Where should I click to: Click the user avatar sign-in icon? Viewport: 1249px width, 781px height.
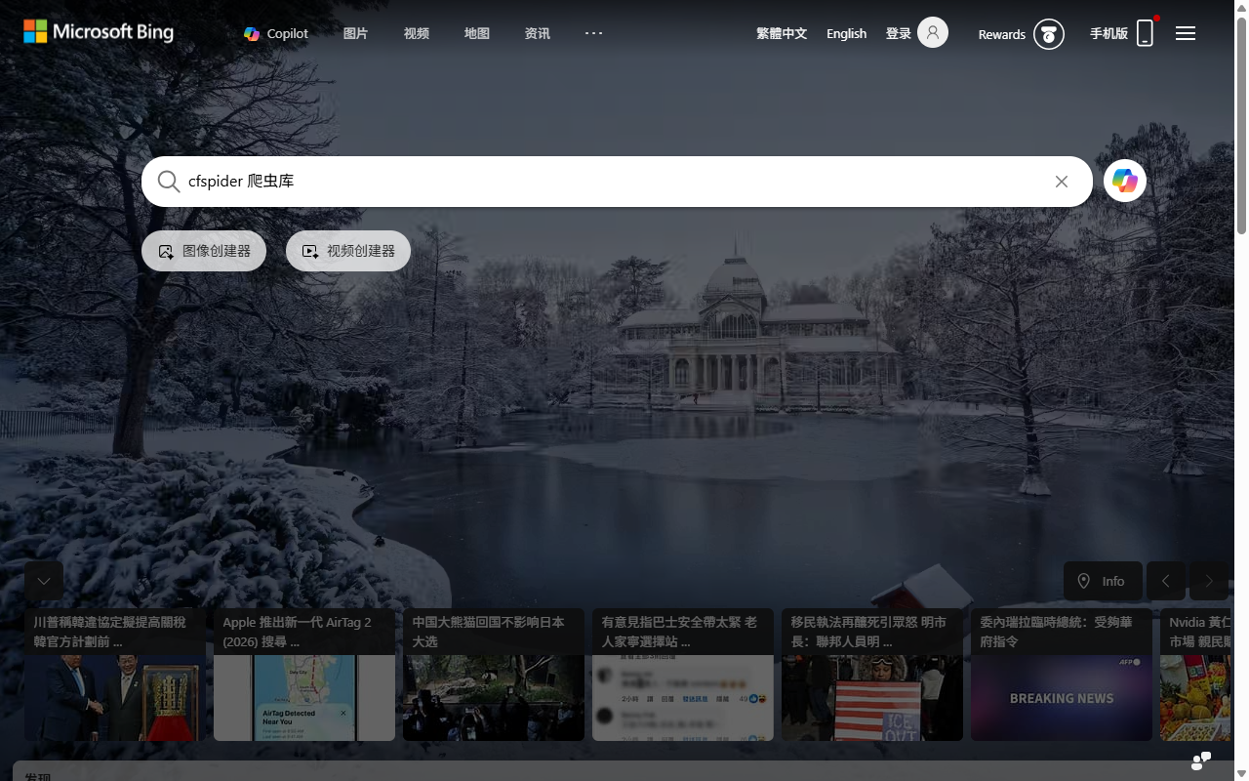pos(933,33)
